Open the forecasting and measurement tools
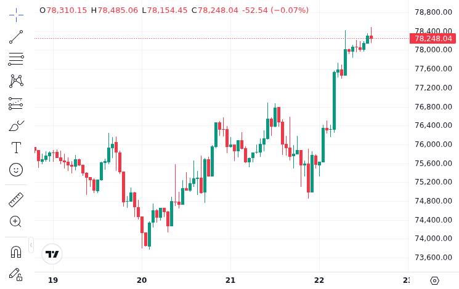Viewport: 459px width, 289px height. (x=16, y=103)
